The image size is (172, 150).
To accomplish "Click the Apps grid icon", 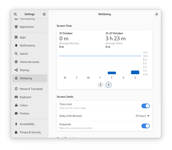I will (16, 37).
